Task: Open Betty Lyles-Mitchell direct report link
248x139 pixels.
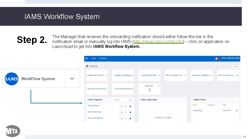Action: [x=95, y=118]
